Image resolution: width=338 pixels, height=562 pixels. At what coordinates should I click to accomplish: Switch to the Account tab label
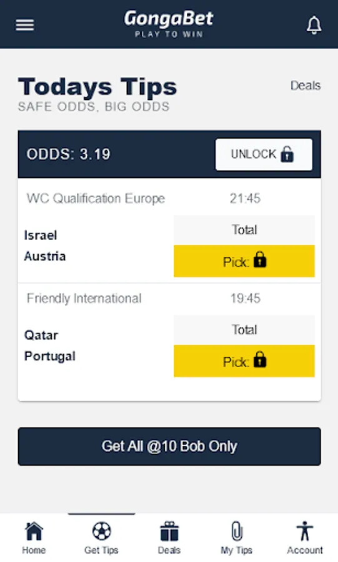[x=305, y=550]
